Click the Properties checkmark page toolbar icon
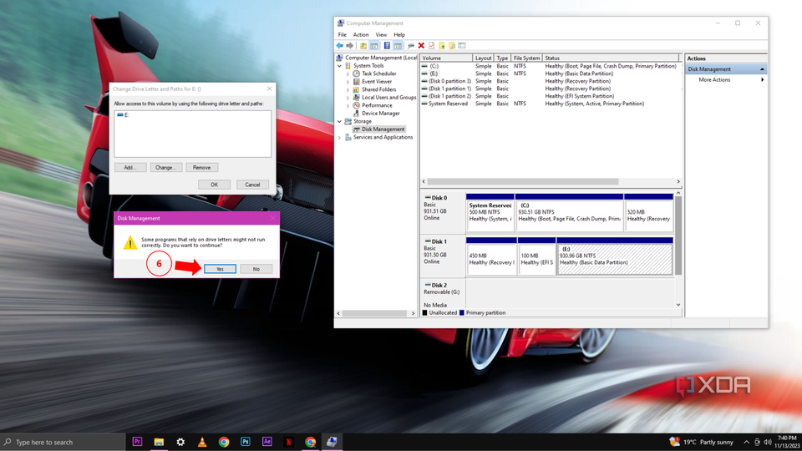The image size is (802, 451). tap(432, 45)
